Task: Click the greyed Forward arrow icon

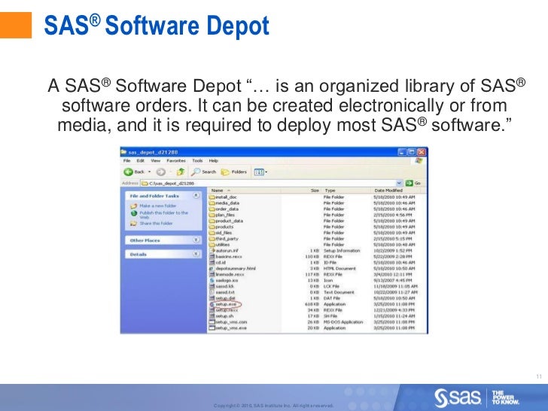Action: [x=160, y=172]
